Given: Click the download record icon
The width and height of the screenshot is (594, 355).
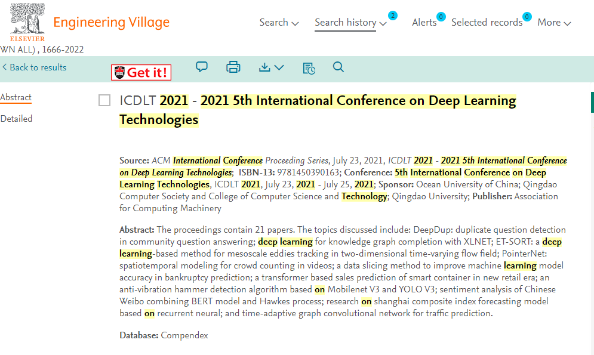Looking at the screenshot, I should (x=264, y=67).
